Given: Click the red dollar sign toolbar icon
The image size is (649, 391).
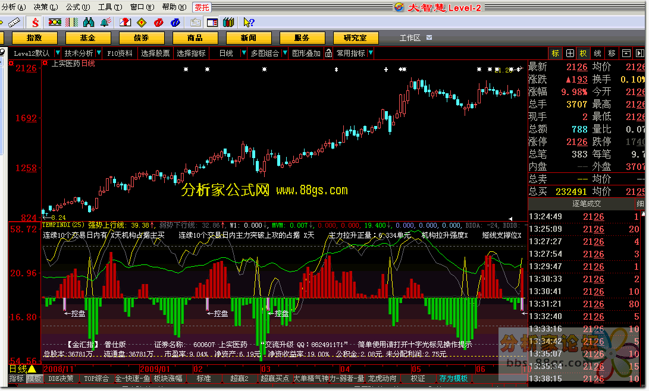Looking at the screenshot, I should 35,23.
